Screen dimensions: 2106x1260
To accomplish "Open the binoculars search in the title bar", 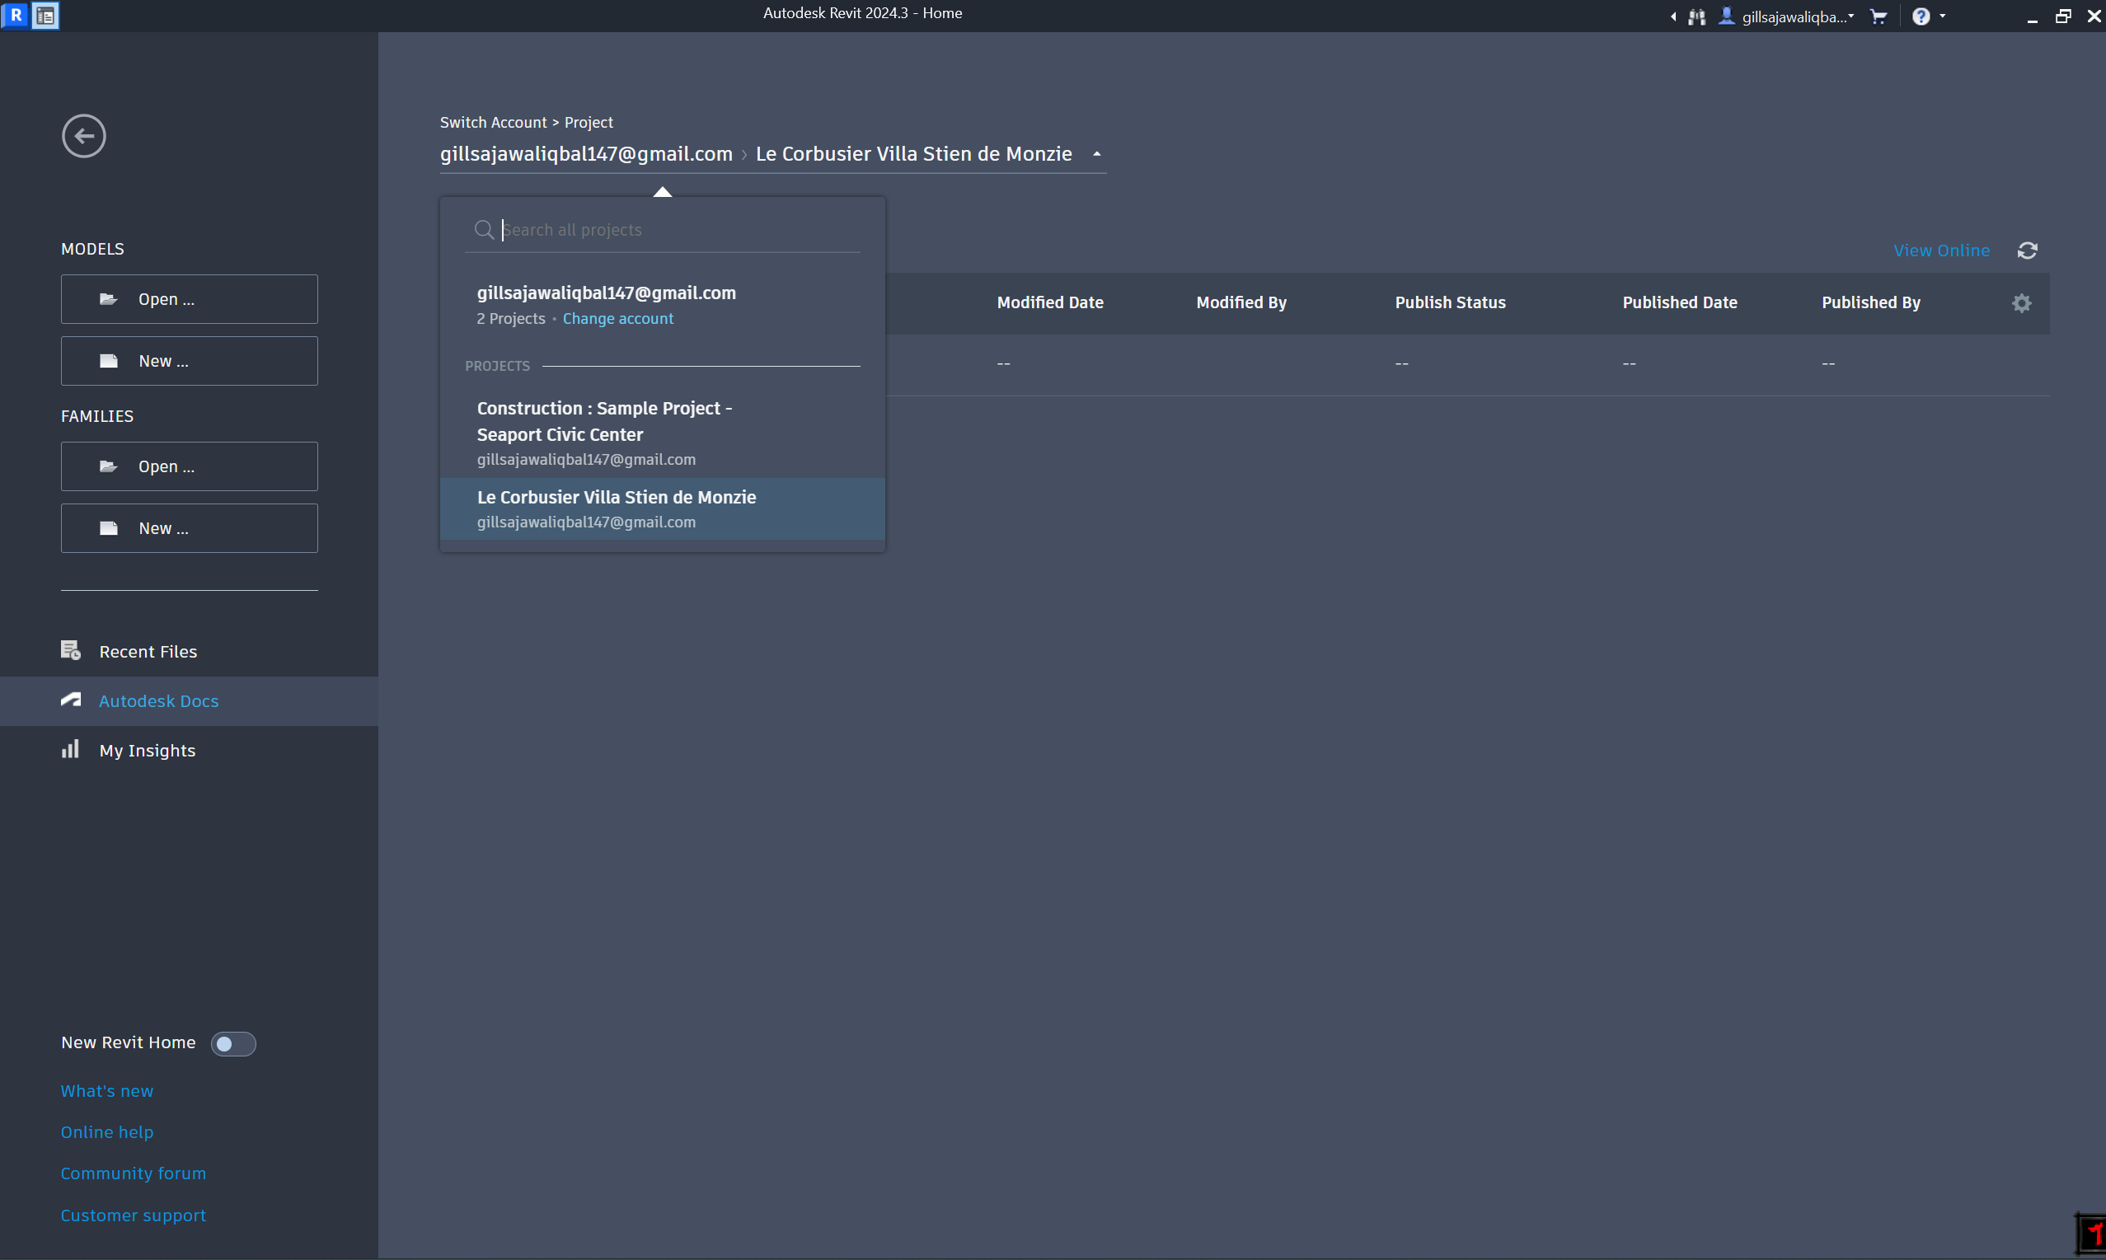I will point(1697,16).
